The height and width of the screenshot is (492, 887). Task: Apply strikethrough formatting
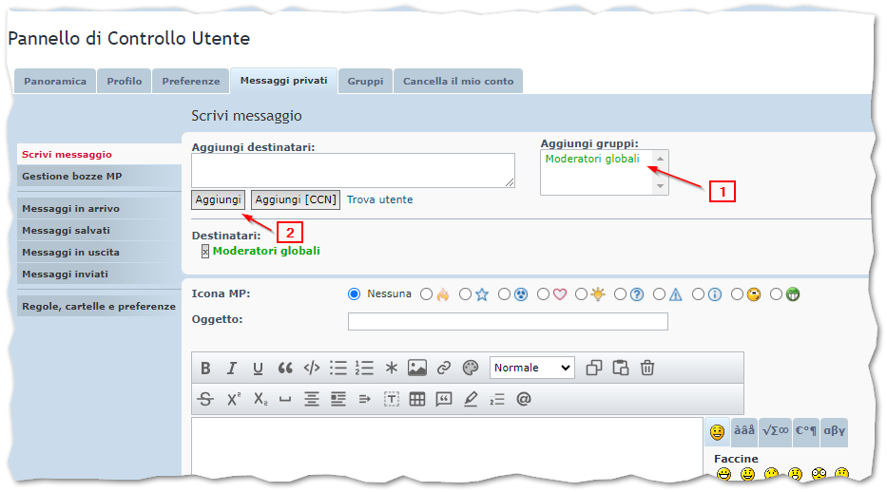coord(205,400)
